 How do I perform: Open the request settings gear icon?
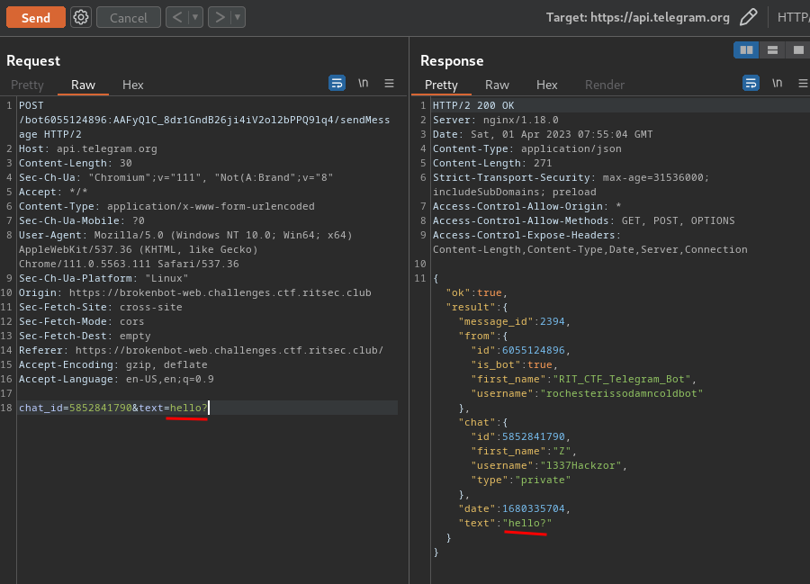[x=81, y=18]
